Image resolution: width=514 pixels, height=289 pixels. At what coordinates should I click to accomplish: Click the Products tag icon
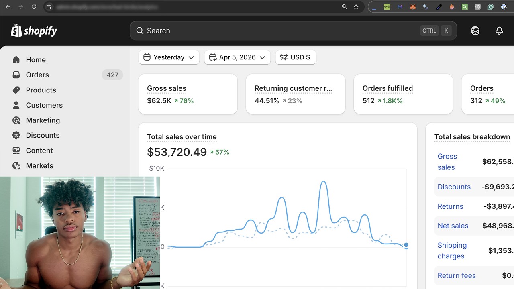(16, 90)
